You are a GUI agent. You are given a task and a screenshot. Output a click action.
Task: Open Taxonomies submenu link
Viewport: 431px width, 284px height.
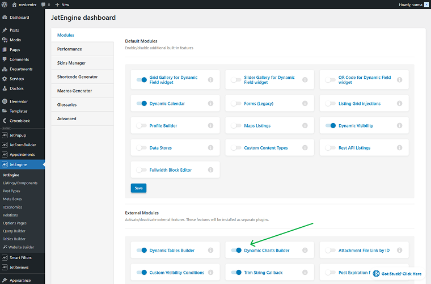[12, 207]
